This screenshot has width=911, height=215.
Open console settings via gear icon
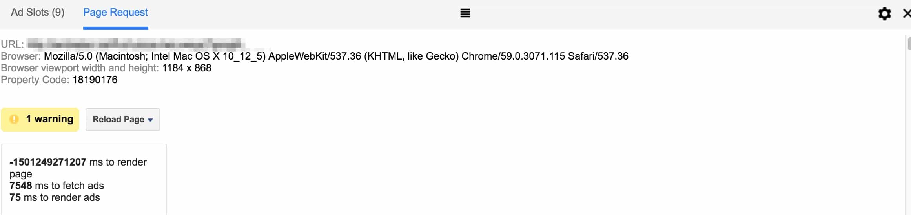point(884,14)
